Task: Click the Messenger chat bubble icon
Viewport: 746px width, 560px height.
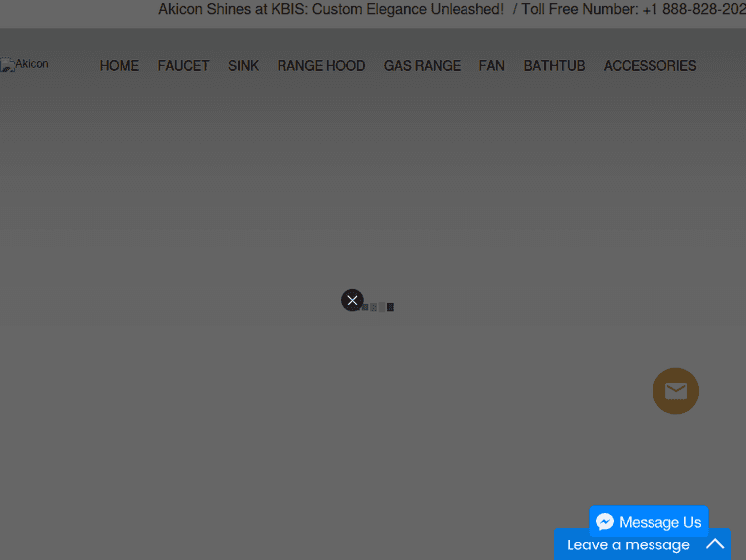Action: (x=605, y=522)
